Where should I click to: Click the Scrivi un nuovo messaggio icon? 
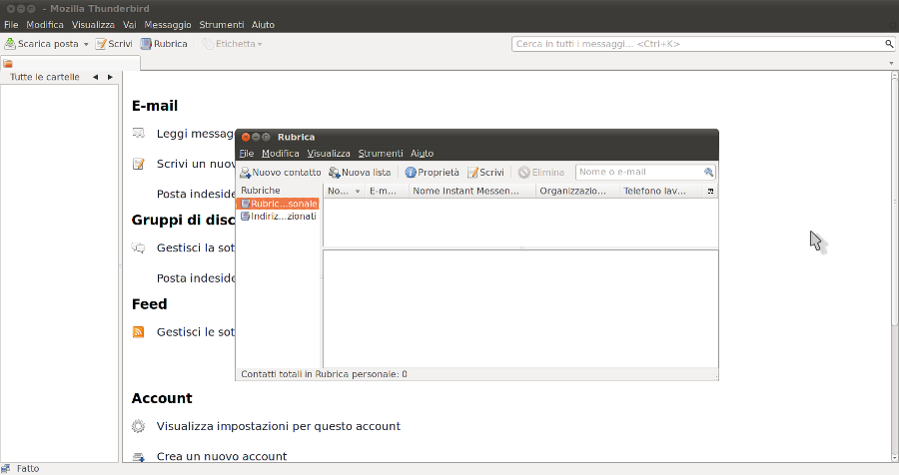138,164
